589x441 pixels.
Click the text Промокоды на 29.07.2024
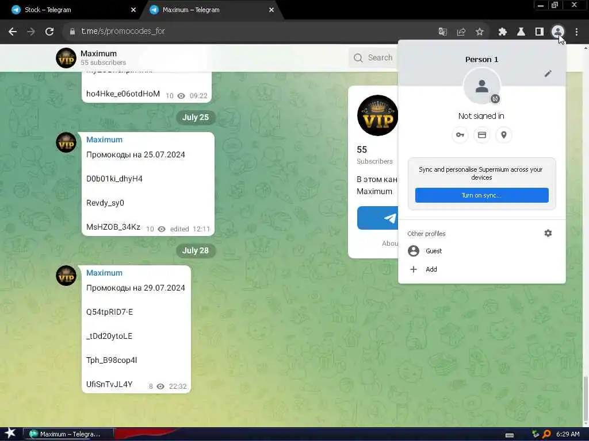pyautogui.click(x=136, y=288)
